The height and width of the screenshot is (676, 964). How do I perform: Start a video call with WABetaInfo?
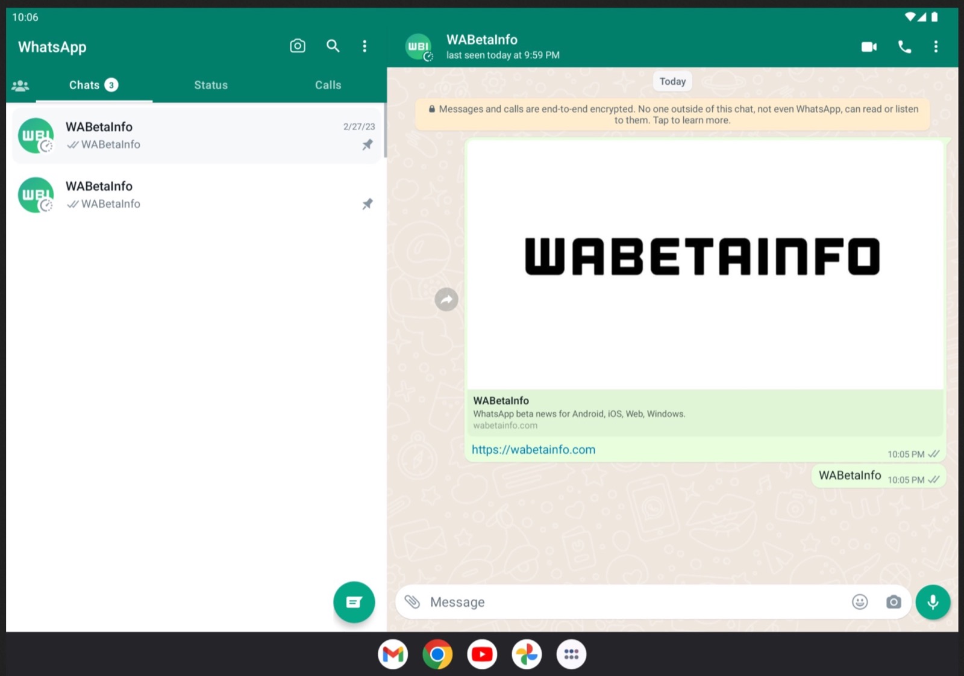(869, 46)
